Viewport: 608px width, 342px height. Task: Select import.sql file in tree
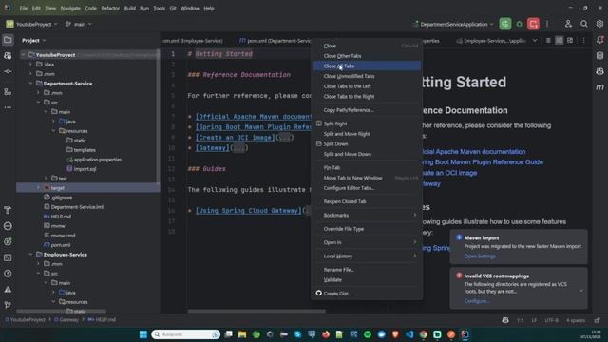click(x=82, y=169)
